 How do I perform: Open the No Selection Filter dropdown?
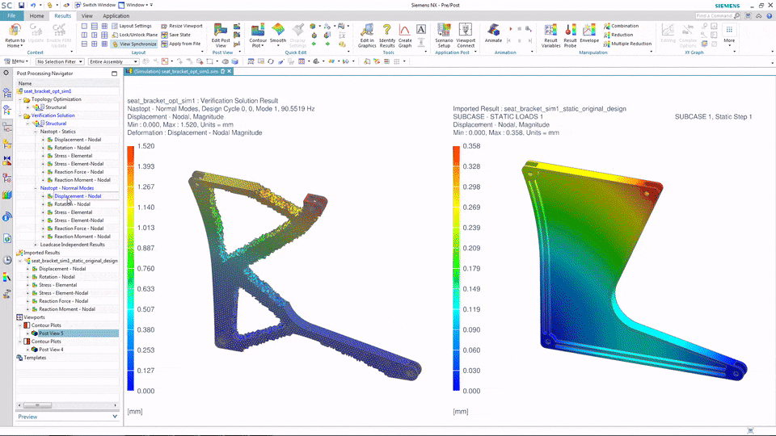(60, 62)
